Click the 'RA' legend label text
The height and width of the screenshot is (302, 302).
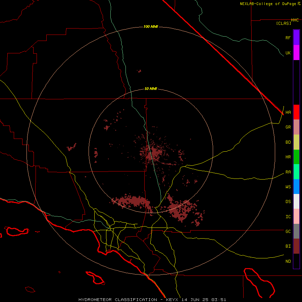pos(288,172)
